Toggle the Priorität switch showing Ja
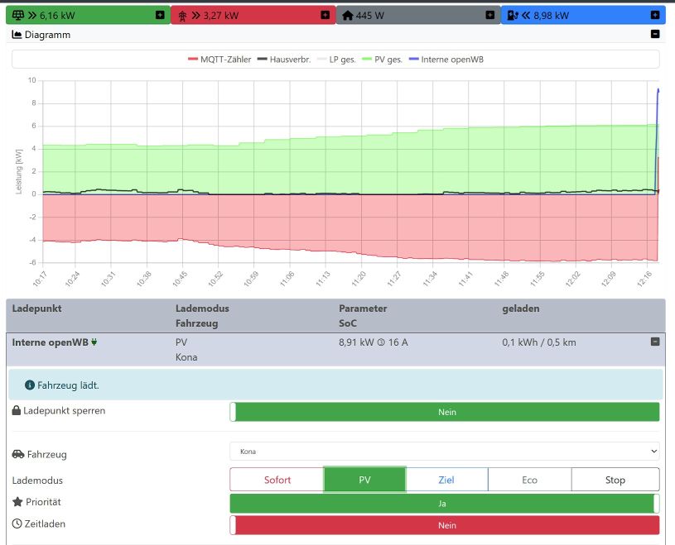Screen dimensions: 675x545 point(444,503)
